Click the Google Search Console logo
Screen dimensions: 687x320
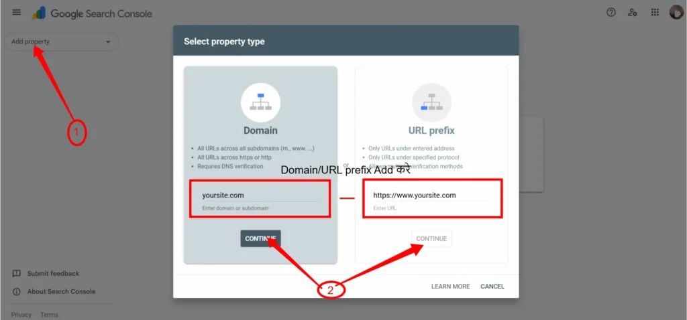92,13
